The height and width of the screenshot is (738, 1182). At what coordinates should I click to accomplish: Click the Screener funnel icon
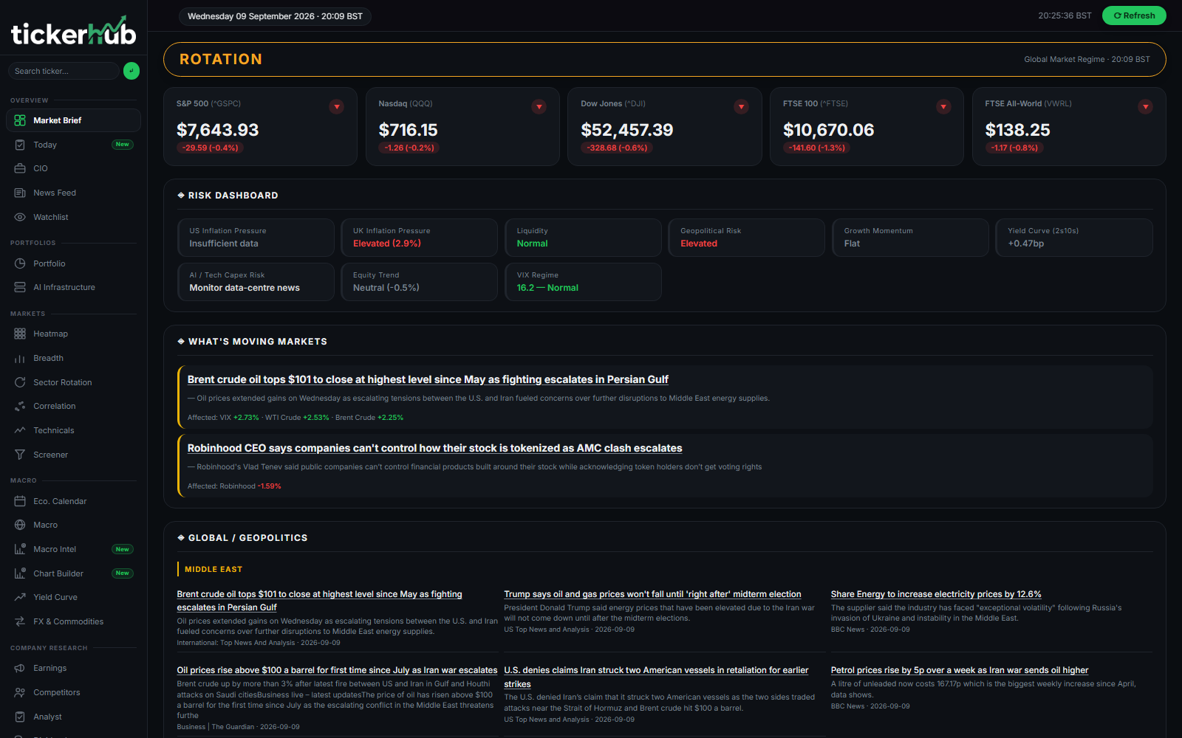pos(20,455)
